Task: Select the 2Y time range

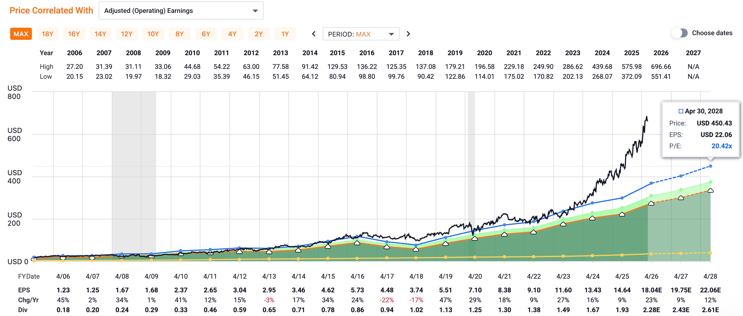Action: pyautogui.click(x=258, y=34)
